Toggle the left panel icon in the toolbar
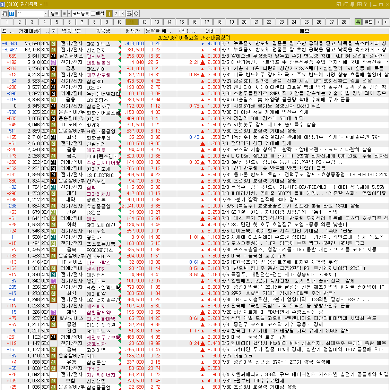 click(5, 14)
